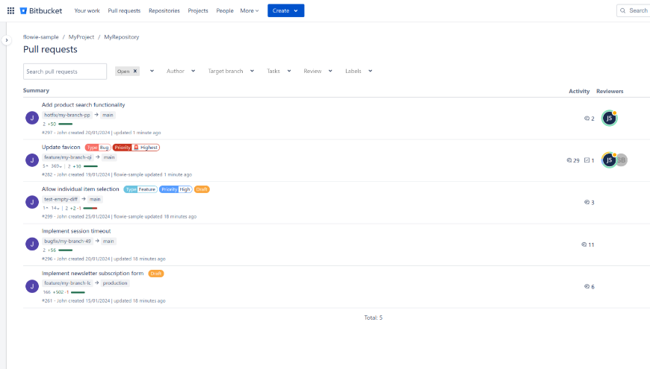The width and height of the screenshot is (650, 369).
Task: Click author avatar on Add product search row
Action: (32, 118)
